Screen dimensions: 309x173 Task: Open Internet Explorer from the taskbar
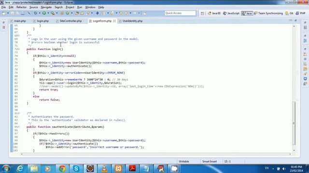20,169
